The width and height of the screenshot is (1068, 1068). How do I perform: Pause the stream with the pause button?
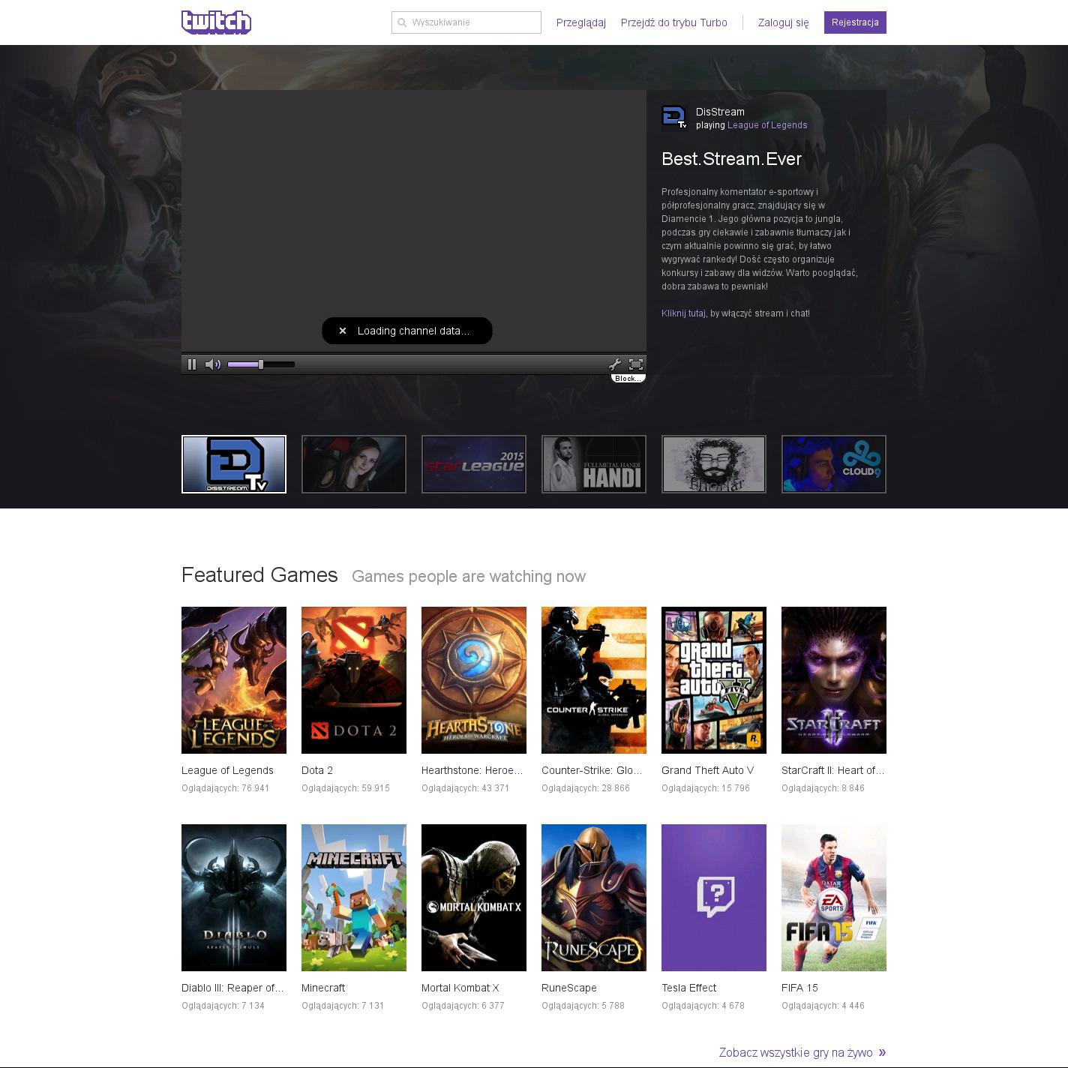[192, 364]
